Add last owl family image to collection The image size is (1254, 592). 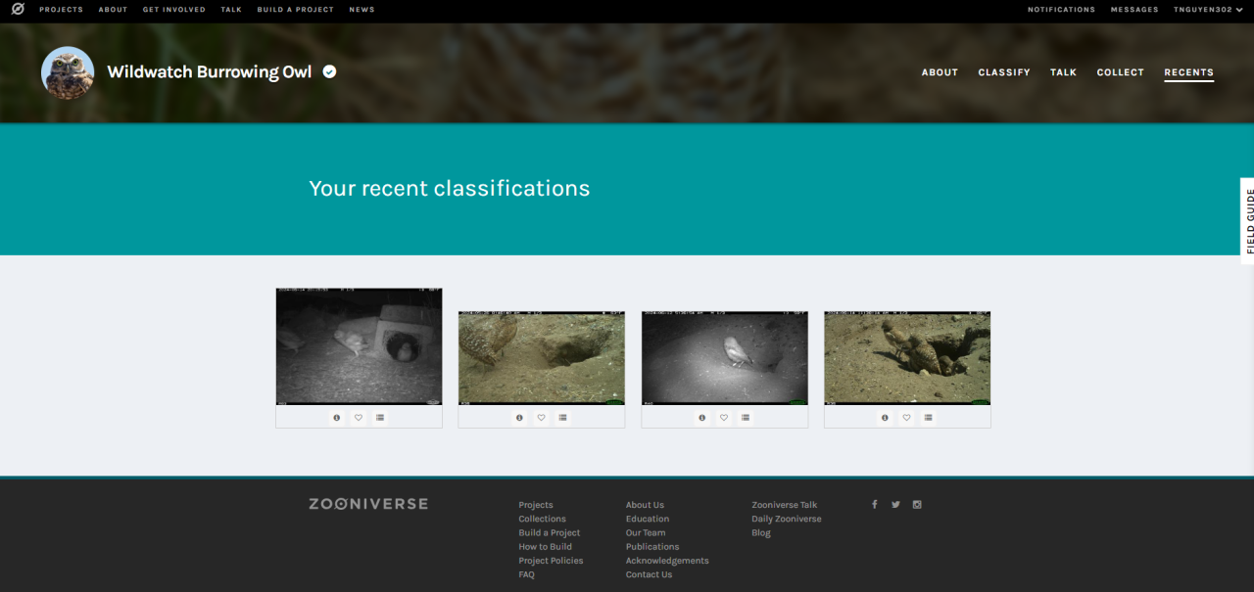point(929,417)
